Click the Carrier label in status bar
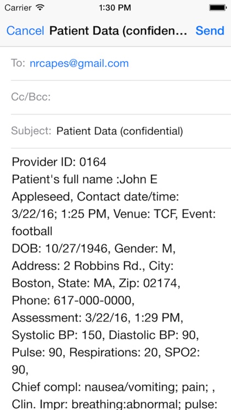The width and height of the screenshot is (231, 410). [x=19, y=8]
